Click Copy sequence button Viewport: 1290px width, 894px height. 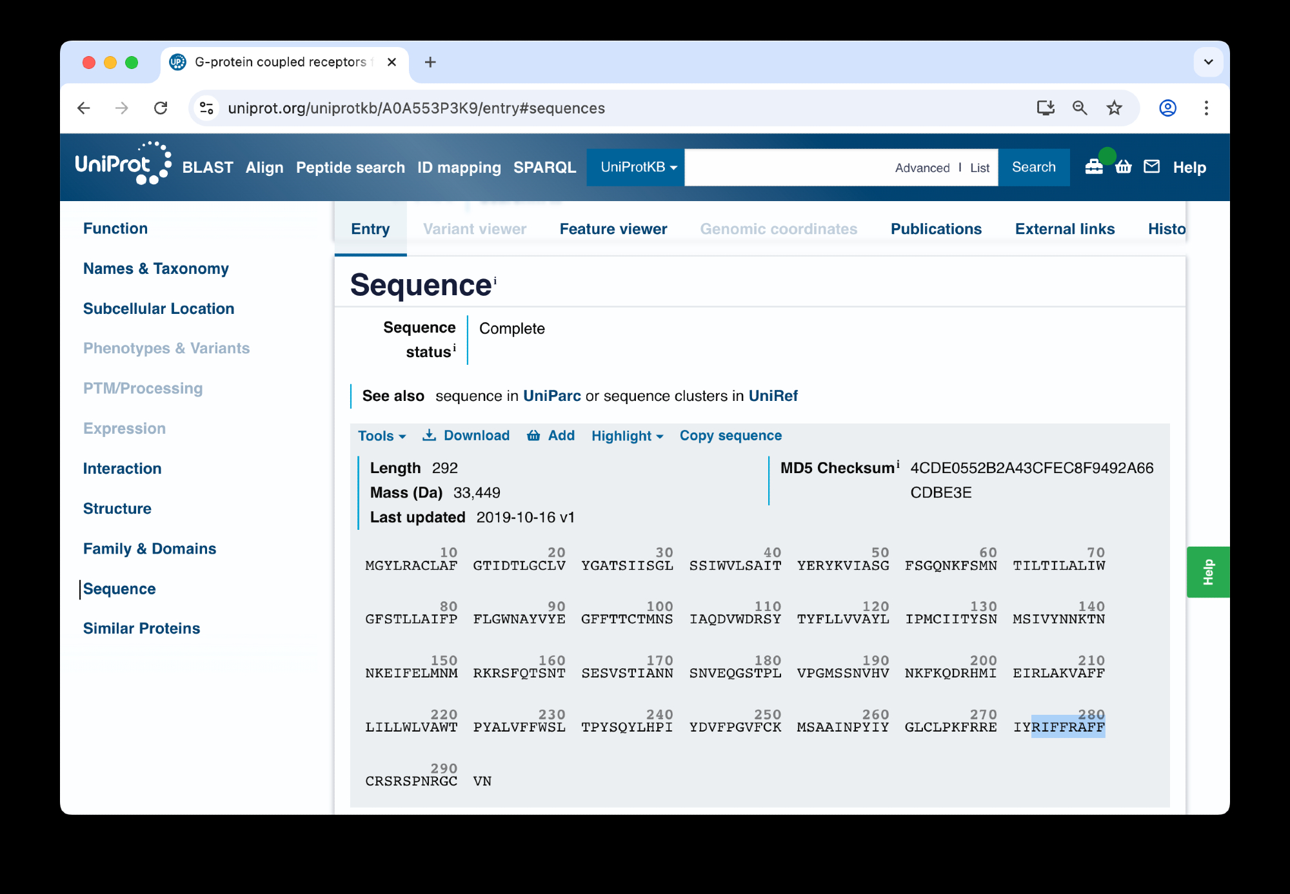pos(730,436)
